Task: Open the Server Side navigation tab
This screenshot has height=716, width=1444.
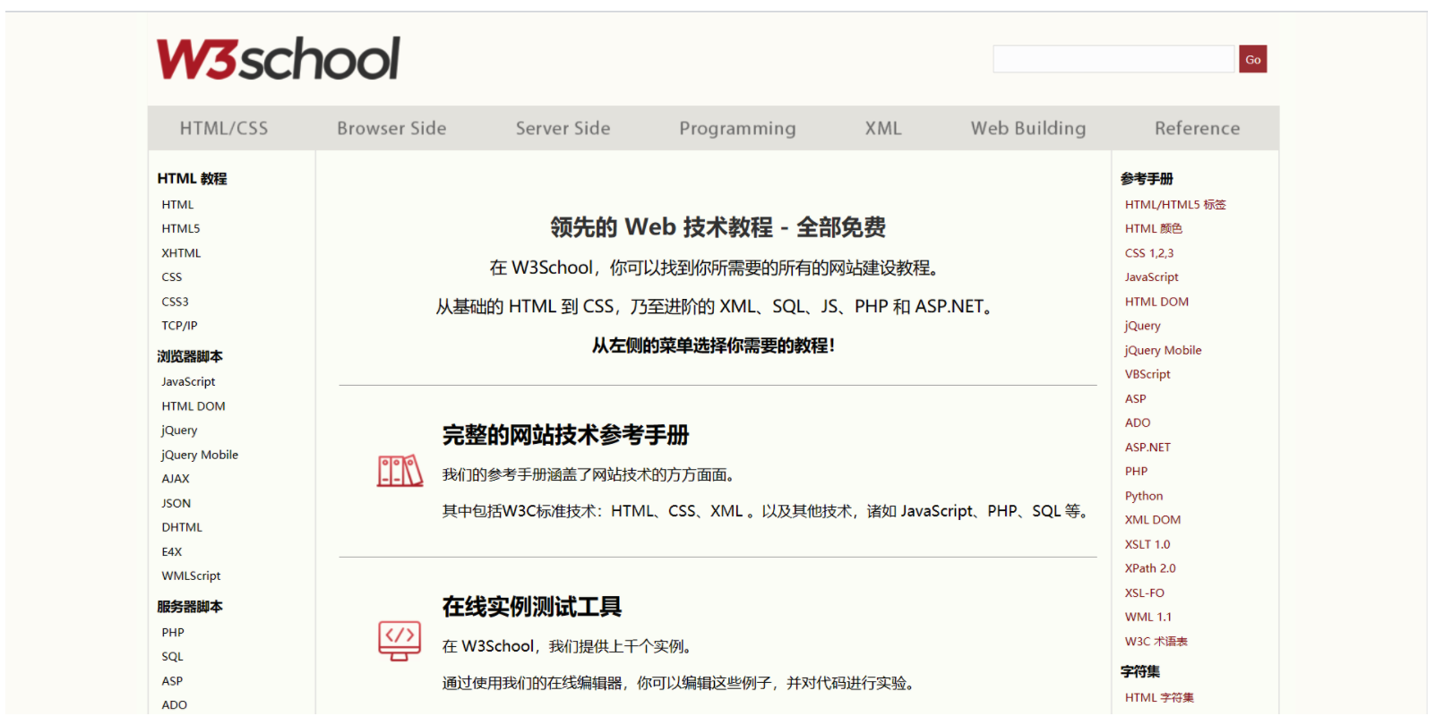Action: tap(563, 128)
